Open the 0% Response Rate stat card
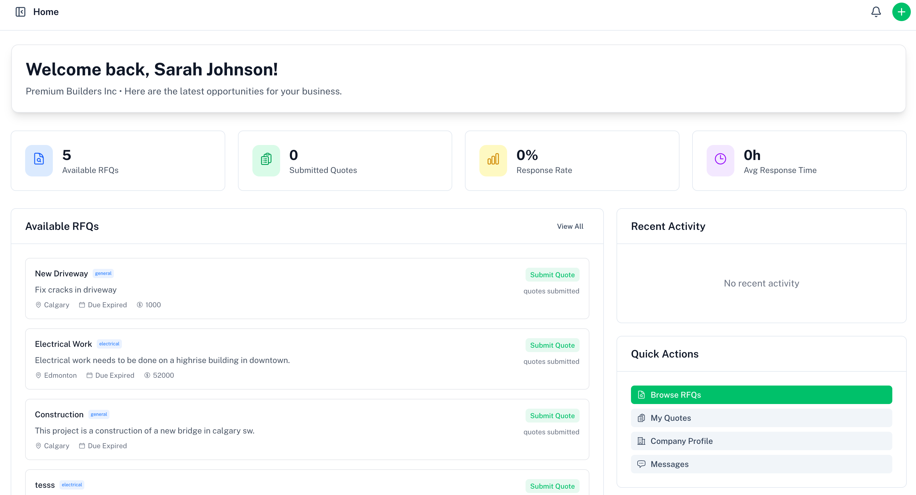This screenshot has width=916, height=495. pyautogui.click(x=572, y=160)
